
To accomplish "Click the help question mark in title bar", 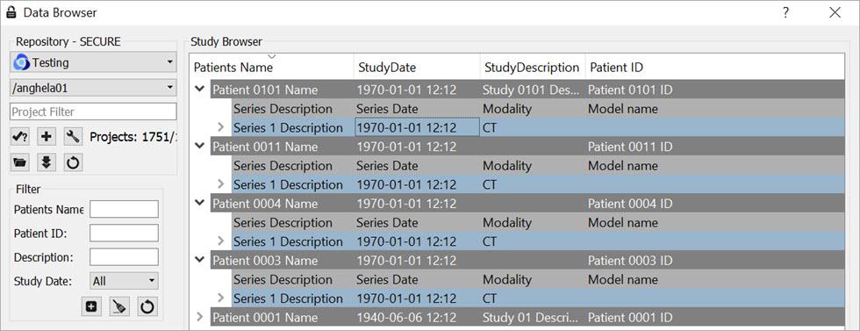I will pos(786,12).
